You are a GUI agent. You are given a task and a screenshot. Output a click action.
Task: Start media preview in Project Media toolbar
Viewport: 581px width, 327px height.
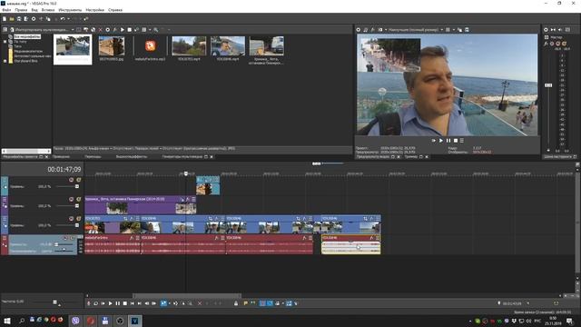tap(123, 30)
